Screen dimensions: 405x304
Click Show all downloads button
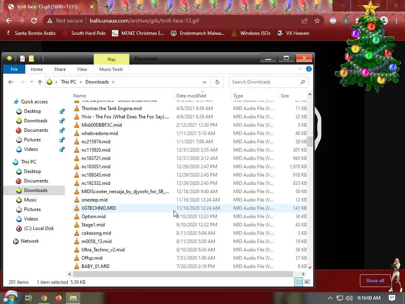(x=375, y=281)
